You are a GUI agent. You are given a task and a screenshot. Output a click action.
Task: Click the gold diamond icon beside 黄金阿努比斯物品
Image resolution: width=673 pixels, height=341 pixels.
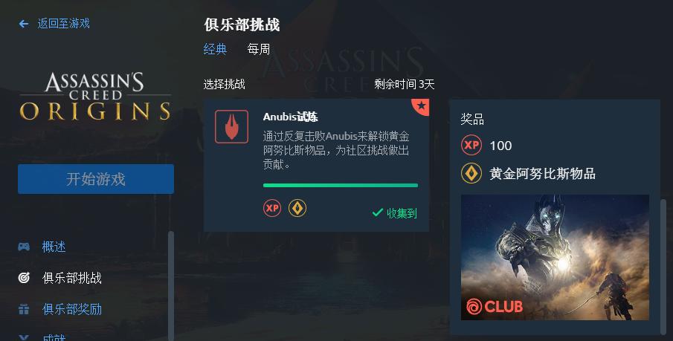click(x=471, y=174)
